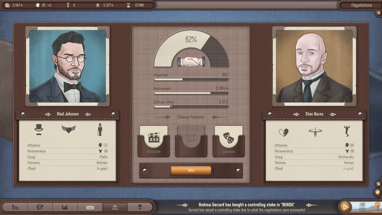
Task: Click Stan Barns' portrait
Action: 314,66
